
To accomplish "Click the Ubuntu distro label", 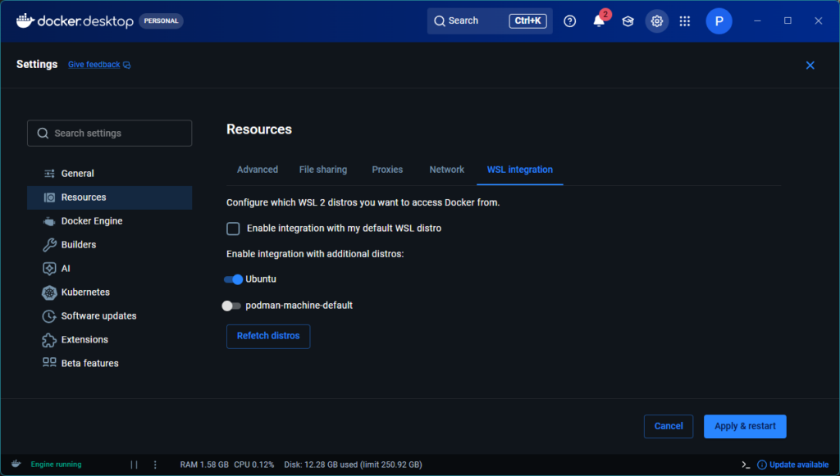I will [x=261, y=279].
